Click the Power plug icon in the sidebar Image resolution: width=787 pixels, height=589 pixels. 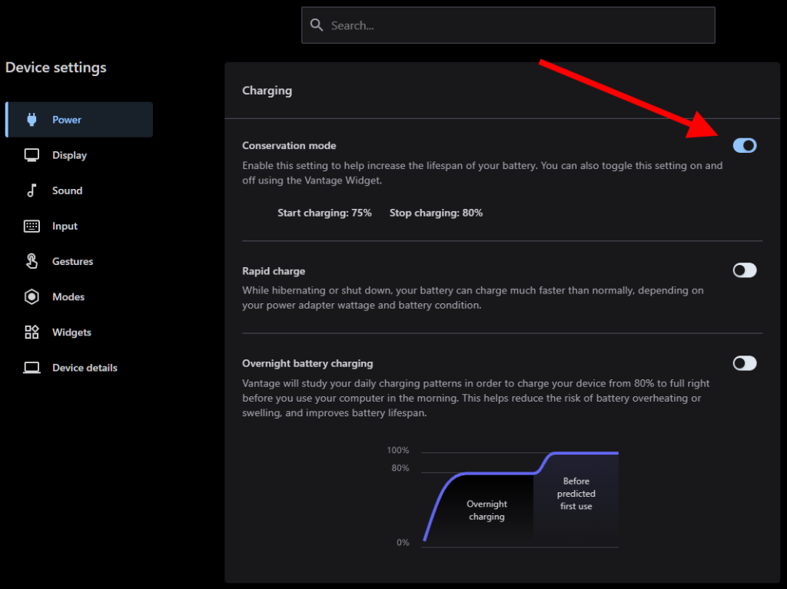tap(32, 120)
